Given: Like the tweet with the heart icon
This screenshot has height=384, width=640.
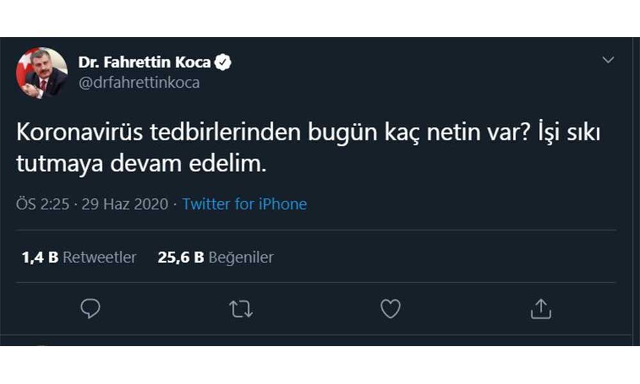Looking at the screenshot, I should [x=390, y=309].
